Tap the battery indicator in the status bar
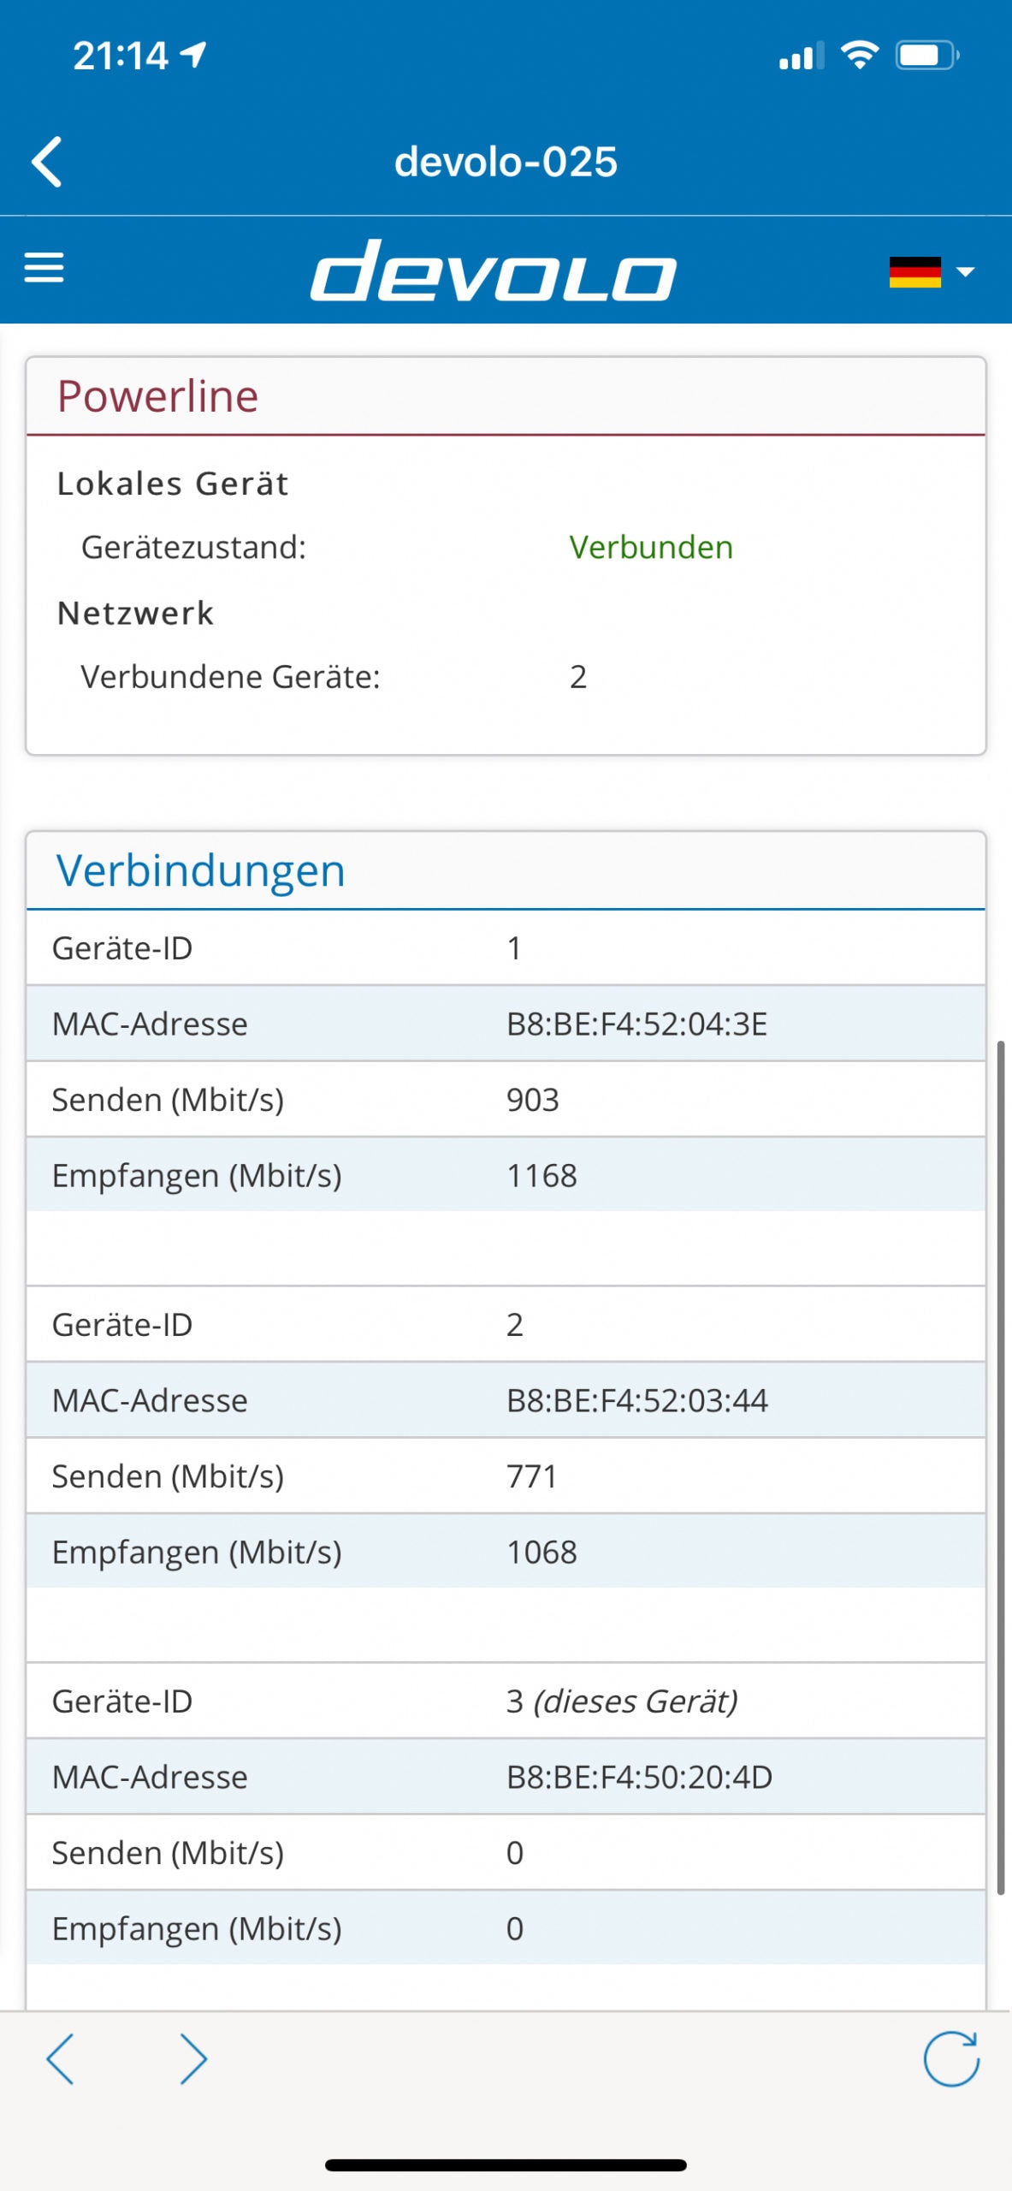Viewport: 1012px width, 2191px height. (927, 56)
